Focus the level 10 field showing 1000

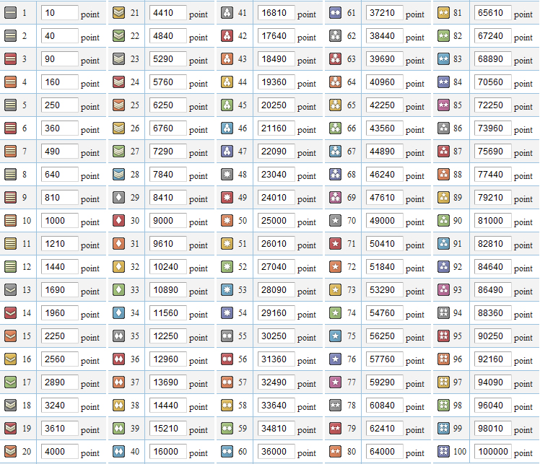click(59, 221)
